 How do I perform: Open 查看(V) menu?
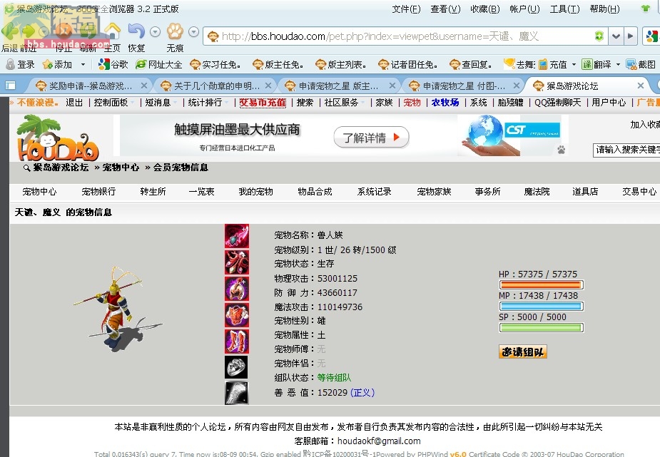point(445,9)
